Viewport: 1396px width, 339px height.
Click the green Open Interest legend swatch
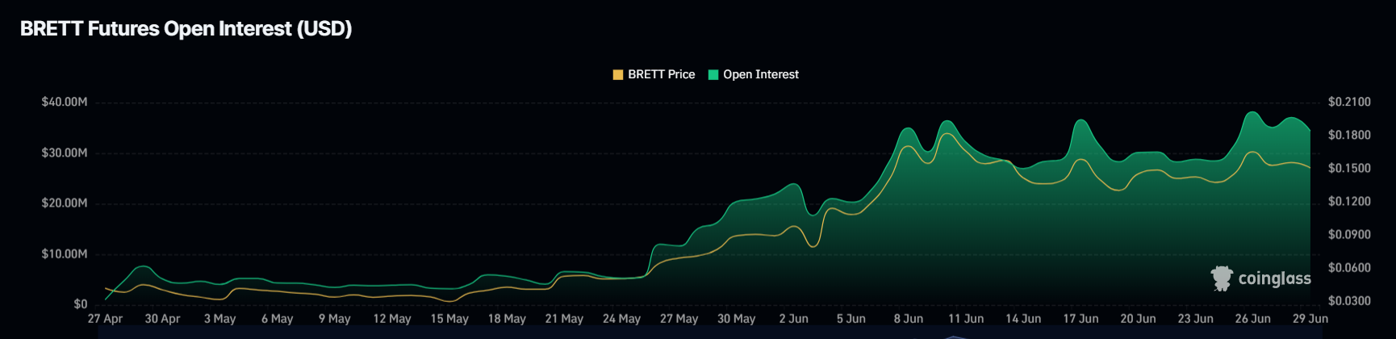tap(713, 75)
